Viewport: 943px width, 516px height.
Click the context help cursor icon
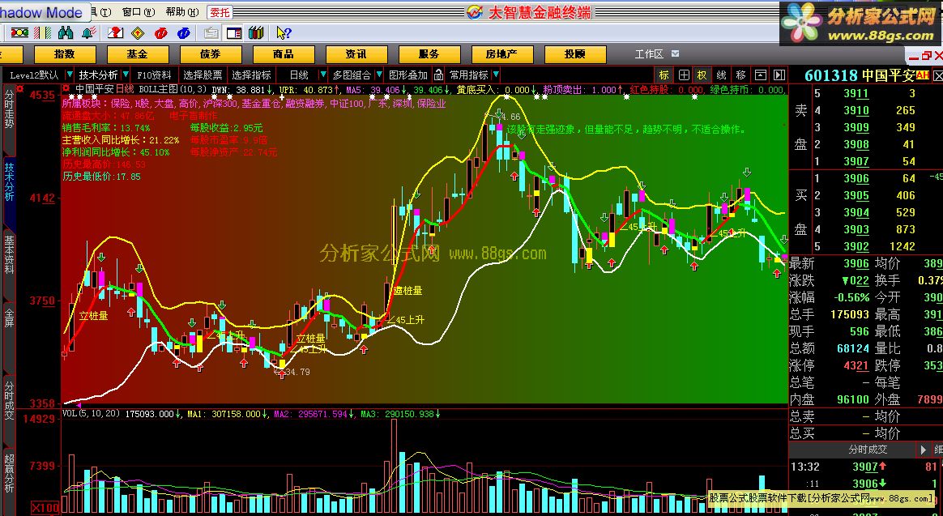click(x=284, y=33)
